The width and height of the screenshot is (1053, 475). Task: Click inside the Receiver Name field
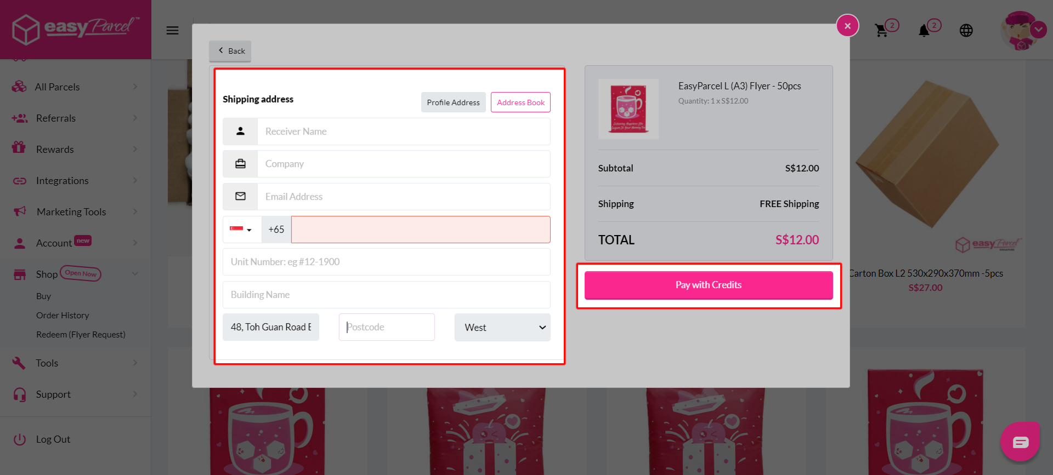(403, 131)
